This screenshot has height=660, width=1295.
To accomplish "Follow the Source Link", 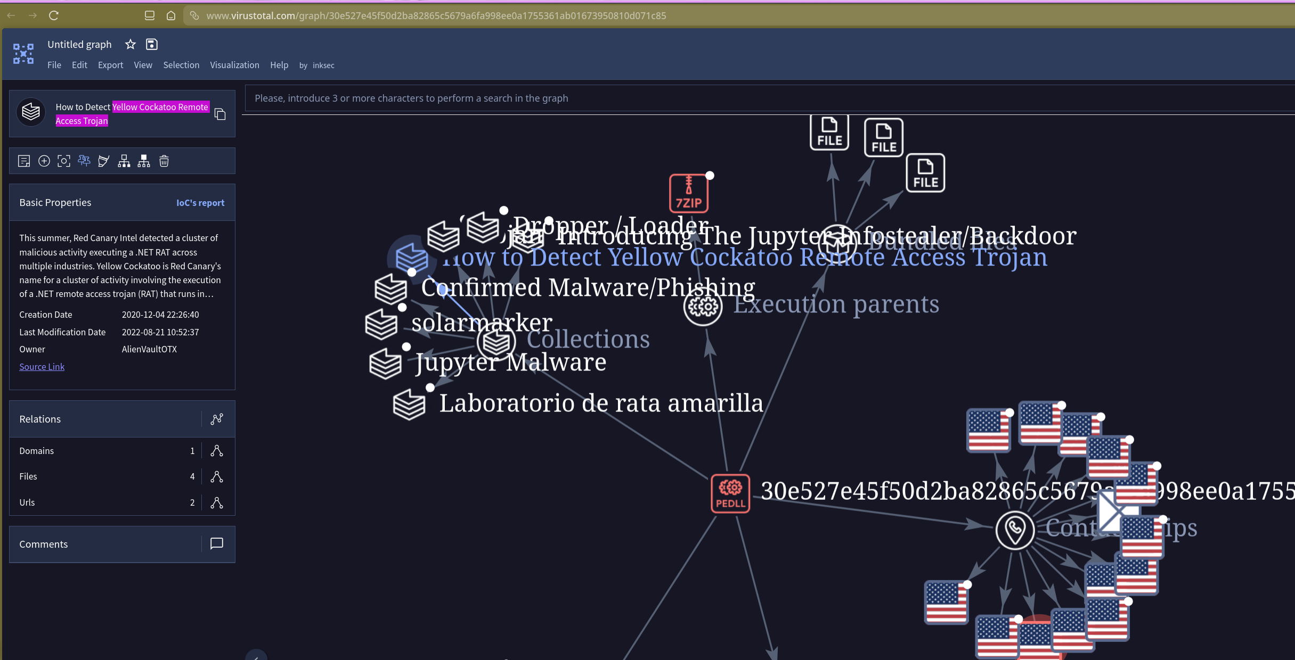I will tap(42, 367).
